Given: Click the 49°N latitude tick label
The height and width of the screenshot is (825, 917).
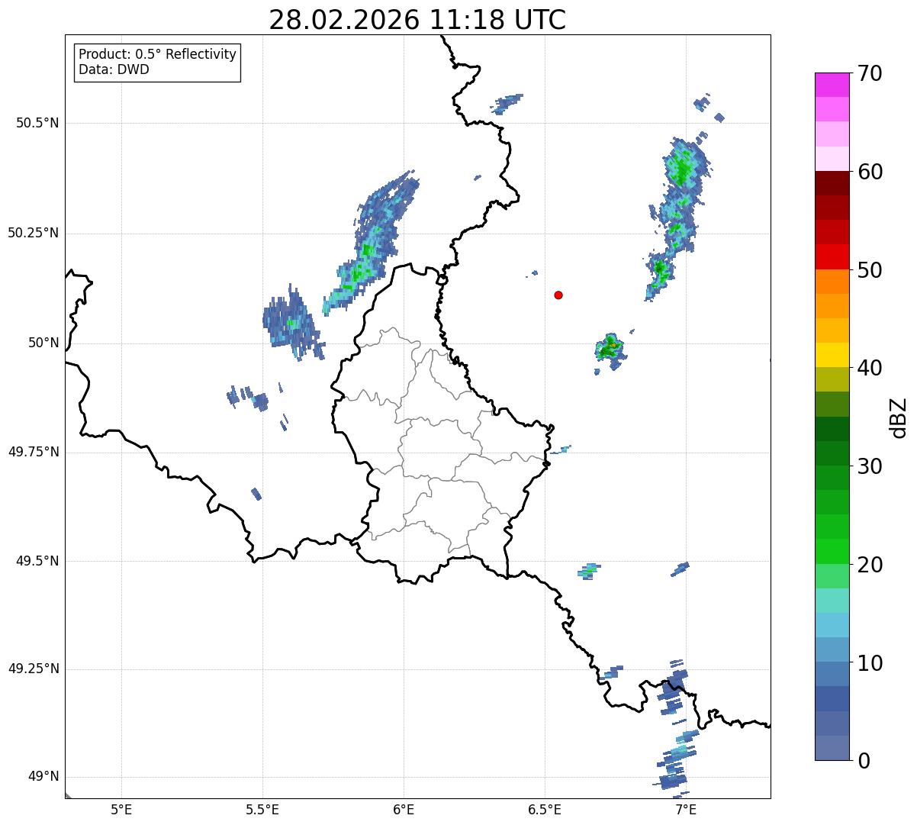Looking at the screenshot, I should click(43, 777).
